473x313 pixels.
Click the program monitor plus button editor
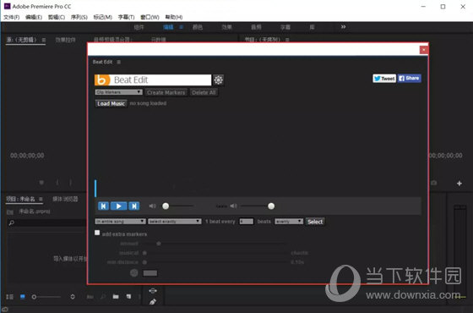point(459,184)
